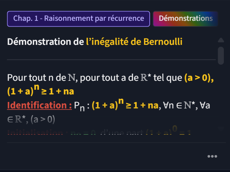Click the yellow inequality line above 'Identification'

[41, 91]
